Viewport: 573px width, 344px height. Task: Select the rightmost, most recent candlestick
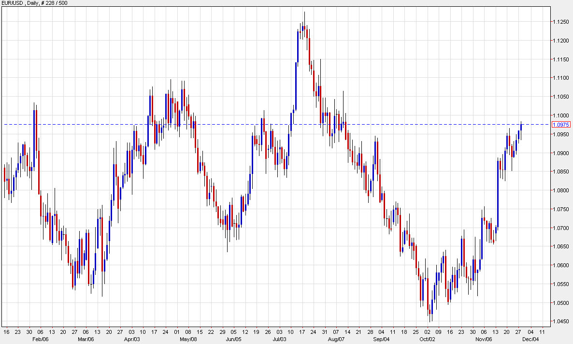point(521,128)
